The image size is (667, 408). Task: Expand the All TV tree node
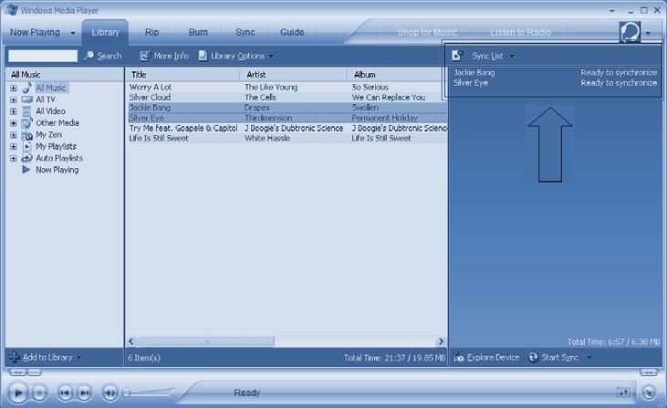pos(14,99)
